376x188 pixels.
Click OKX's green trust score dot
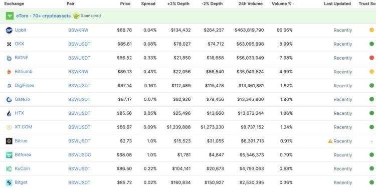tap(371, 44)
